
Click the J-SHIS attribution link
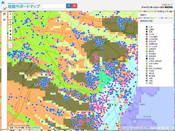click(x=170, y=128)
